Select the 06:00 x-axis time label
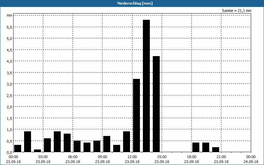The image size is (264, 165). (x=73, y=157)
